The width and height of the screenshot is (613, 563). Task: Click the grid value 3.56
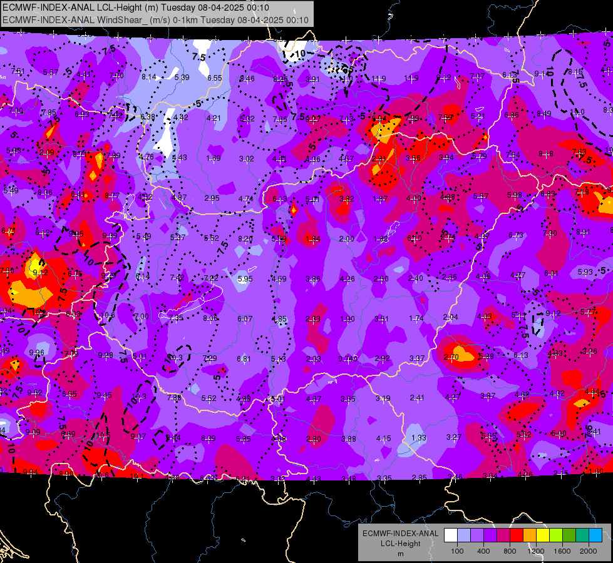413,158
